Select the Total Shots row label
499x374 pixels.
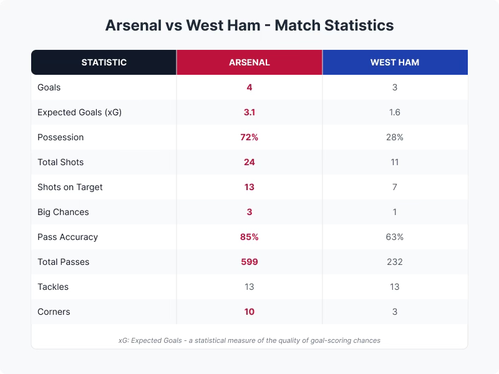61,162
